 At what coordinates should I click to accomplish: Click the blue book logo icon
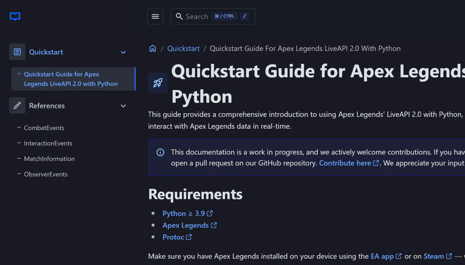click(x=15, y=16)
